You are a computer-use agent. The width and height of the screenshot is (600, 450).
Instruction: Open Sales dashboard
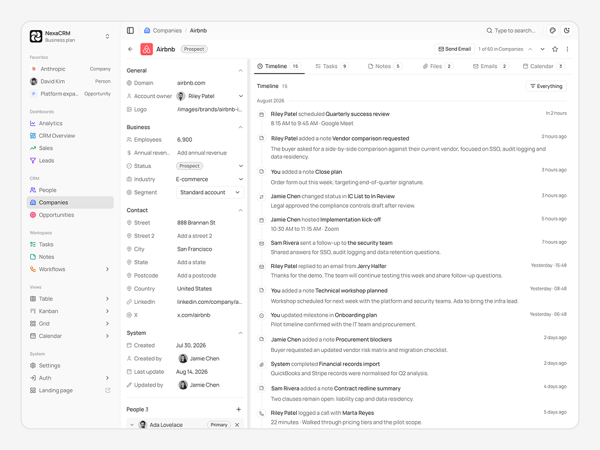tap(70, 148)
